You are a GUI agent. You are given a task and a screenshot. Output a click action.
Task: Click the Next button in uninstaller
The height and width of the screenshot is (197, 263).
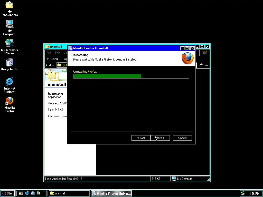pos(160,138)
